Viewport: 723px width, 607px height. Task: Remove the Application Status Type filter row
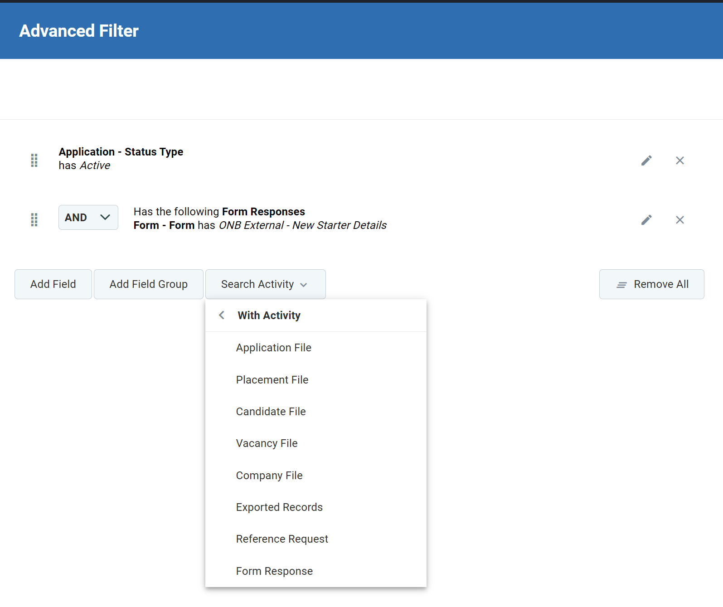pos(680,160)
